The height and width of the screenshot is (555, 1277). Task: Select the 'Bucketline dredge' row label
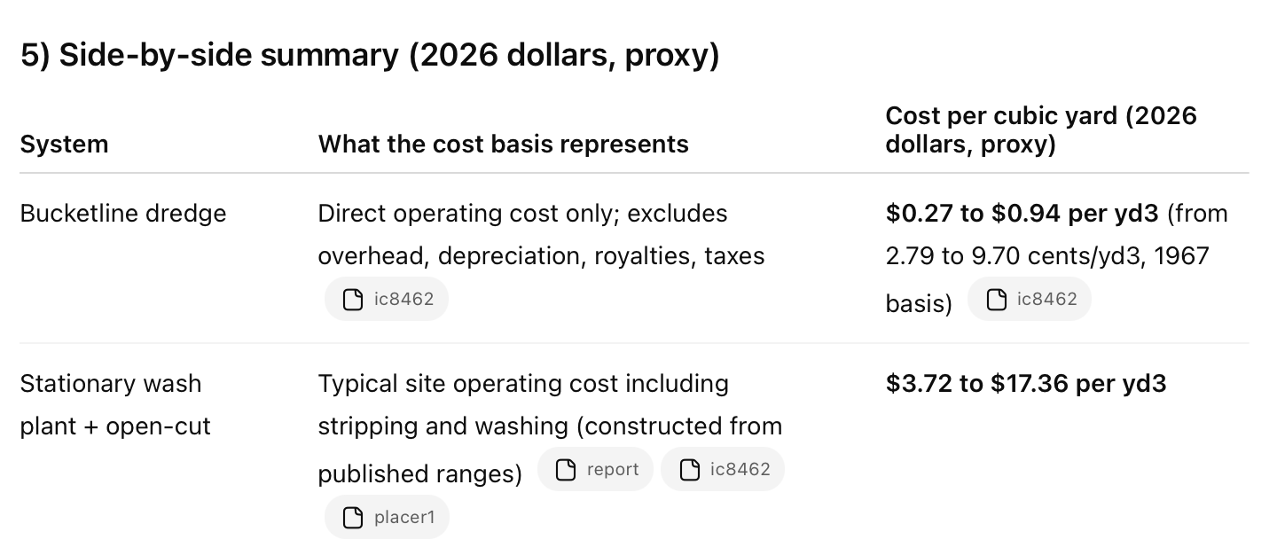click(123, 214)
